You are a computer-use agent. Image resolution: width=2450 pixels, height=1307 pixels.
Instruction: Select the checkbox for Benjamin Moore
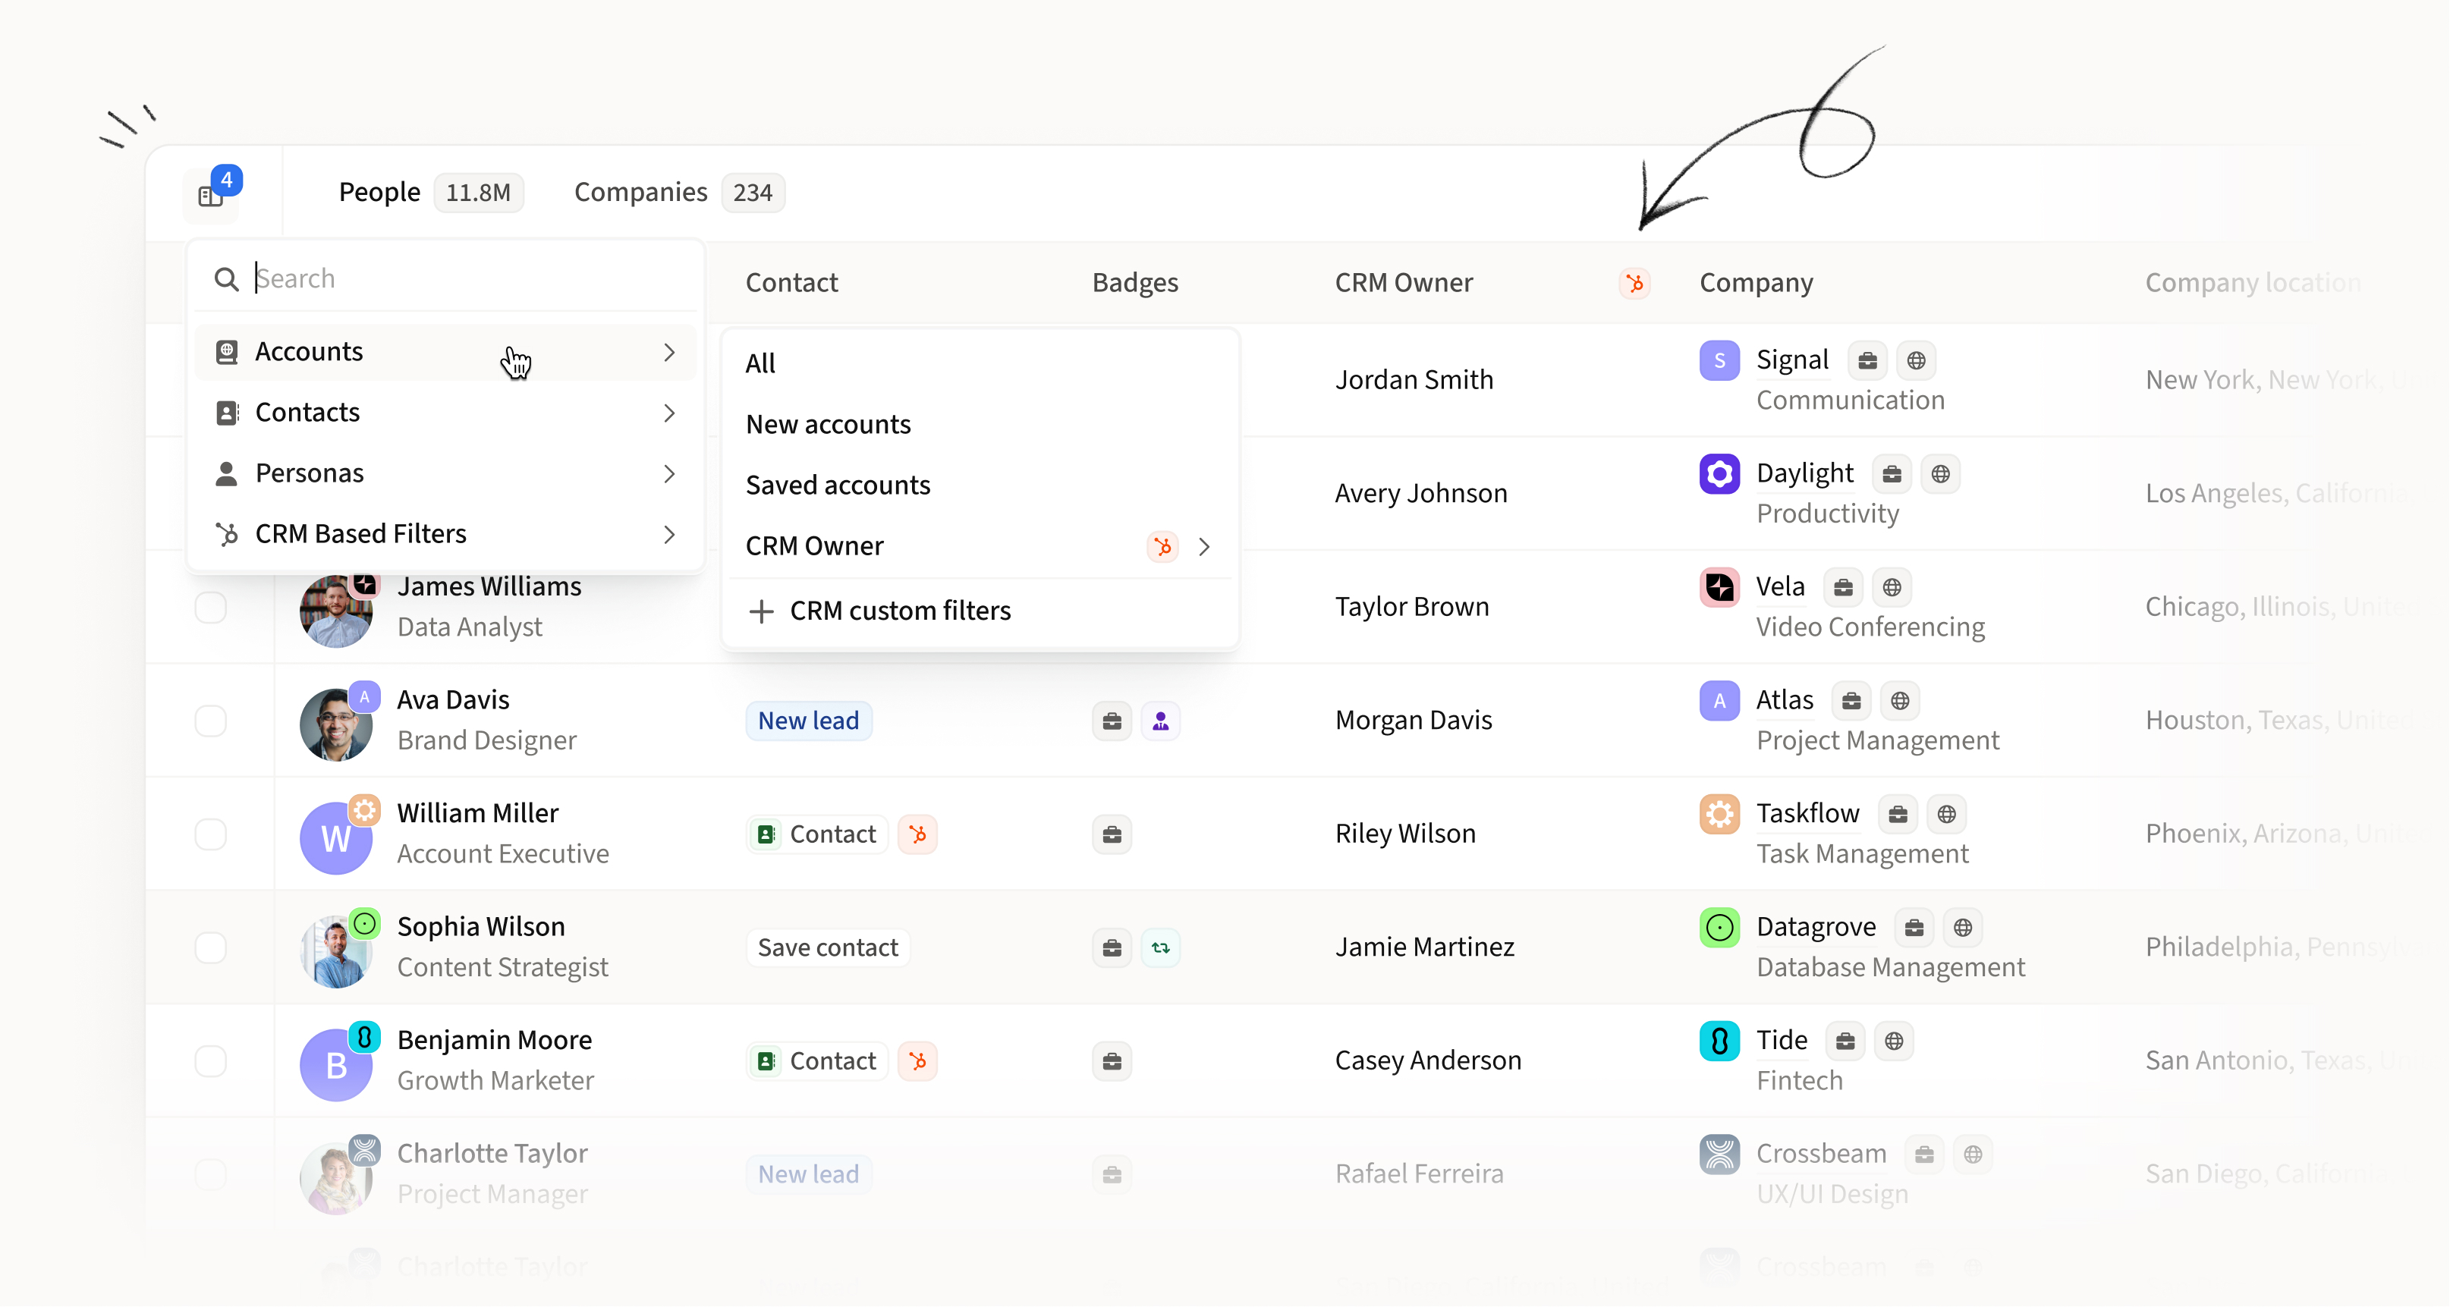click(x=211, y=1060)
